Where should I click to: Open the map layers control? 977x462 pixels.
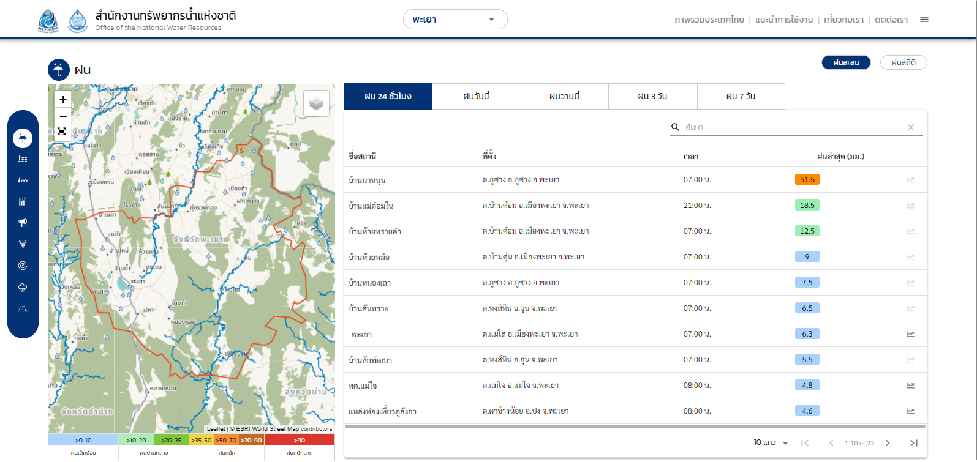point(316,103)
